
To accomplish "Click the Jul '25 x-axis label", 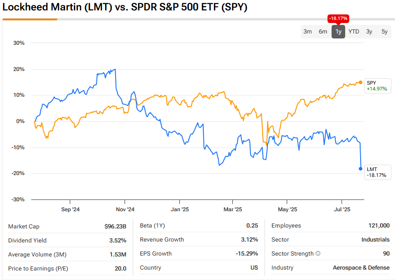I will click(x=342, y=209).
